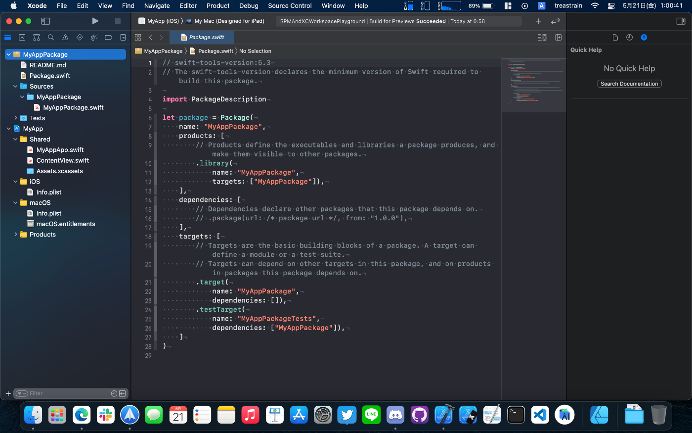Open No Selection jump bar menu
The width and height of the screenshot is (692, 433).
pos(255,51)
